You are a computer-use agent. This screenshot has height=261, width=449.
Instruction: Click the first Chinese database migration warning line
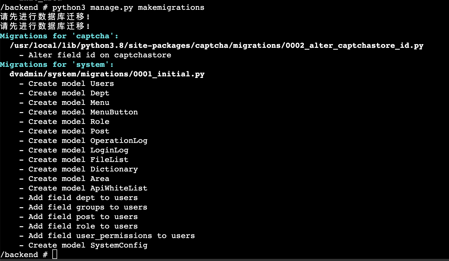pyautogui.click(x=45, y=17)
